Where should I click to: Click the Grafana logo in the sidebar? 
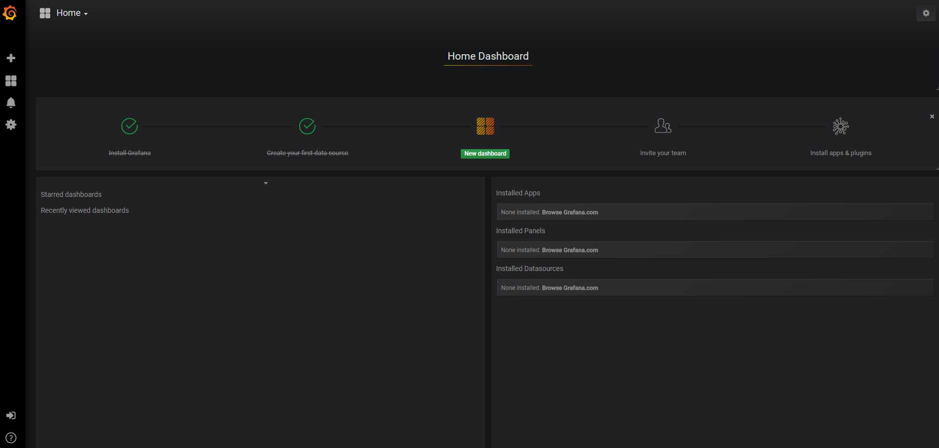10,13
